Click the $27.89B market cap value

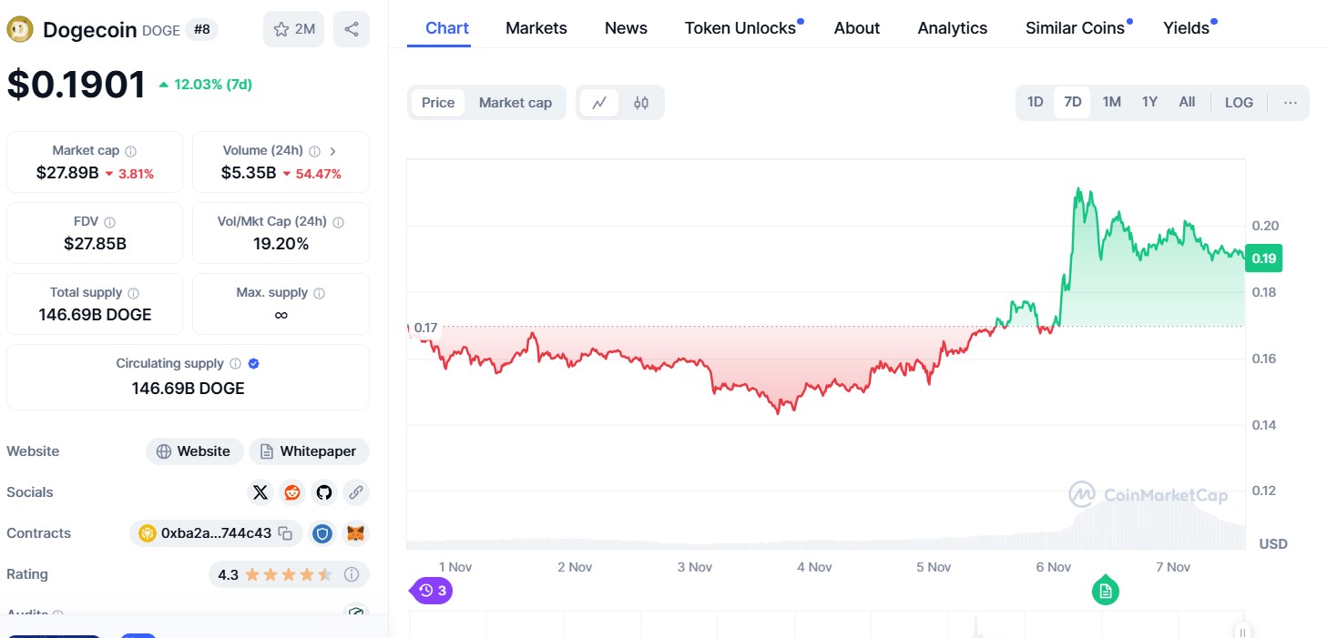67,173
